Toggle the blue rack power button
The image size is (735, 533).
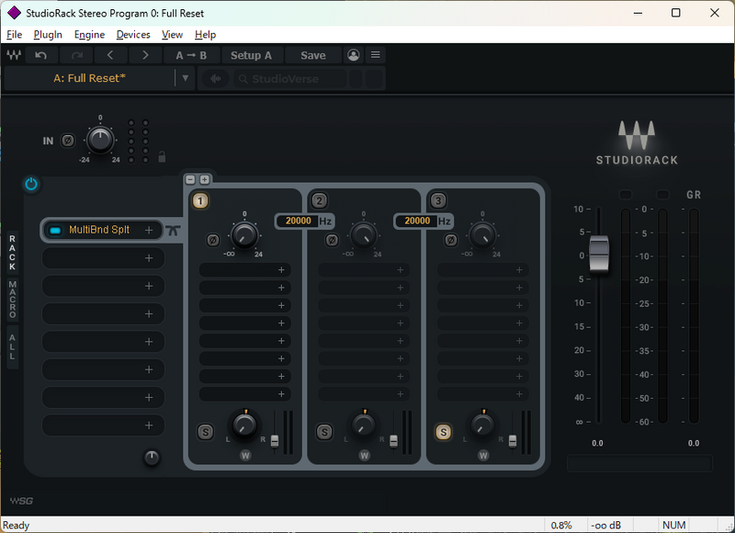[30, 184]
